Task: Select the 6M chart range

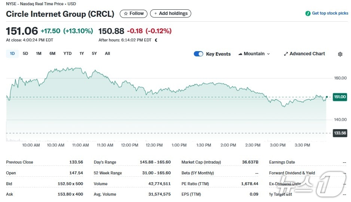Action: pyautogui.click(x=52, y=53)
